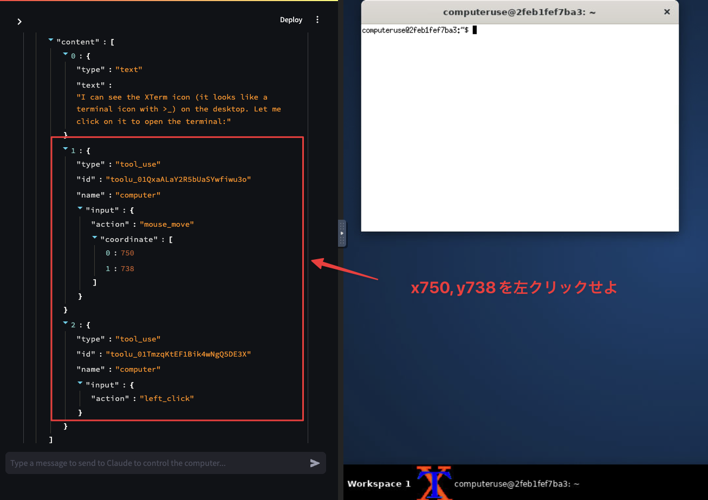This screenshot has width=708, height=500.
Task: Collapse the "content" array
Action: pyautogui.click(x=51, y=40)
